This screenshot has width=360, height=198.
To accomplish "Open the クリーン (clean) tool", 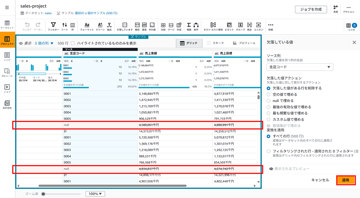I will pyautogui.click(x=100, y=26).
